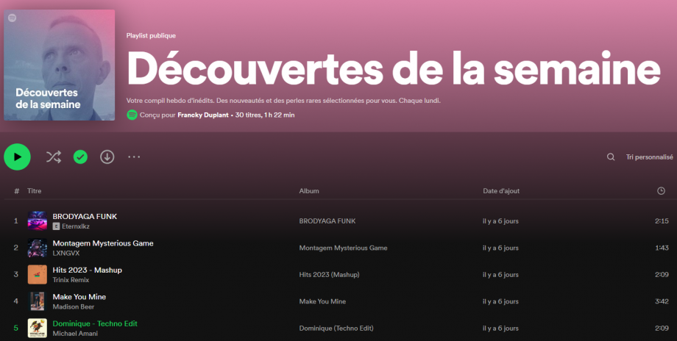Click track number 1 in the list
The height and width of the screenshot is (341, 677).
click(16, 220)
